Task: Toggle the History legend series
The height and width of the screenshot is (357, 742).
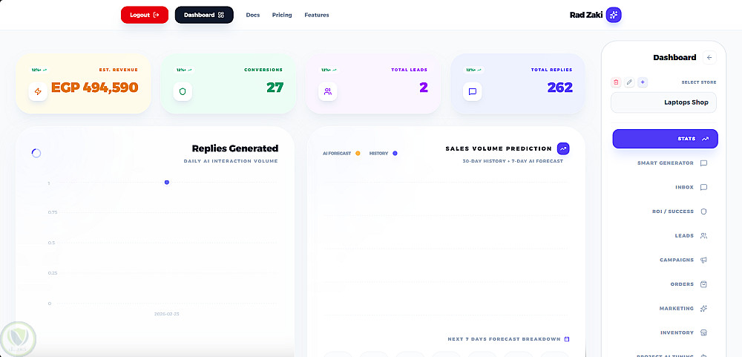Action: point(384,154)
